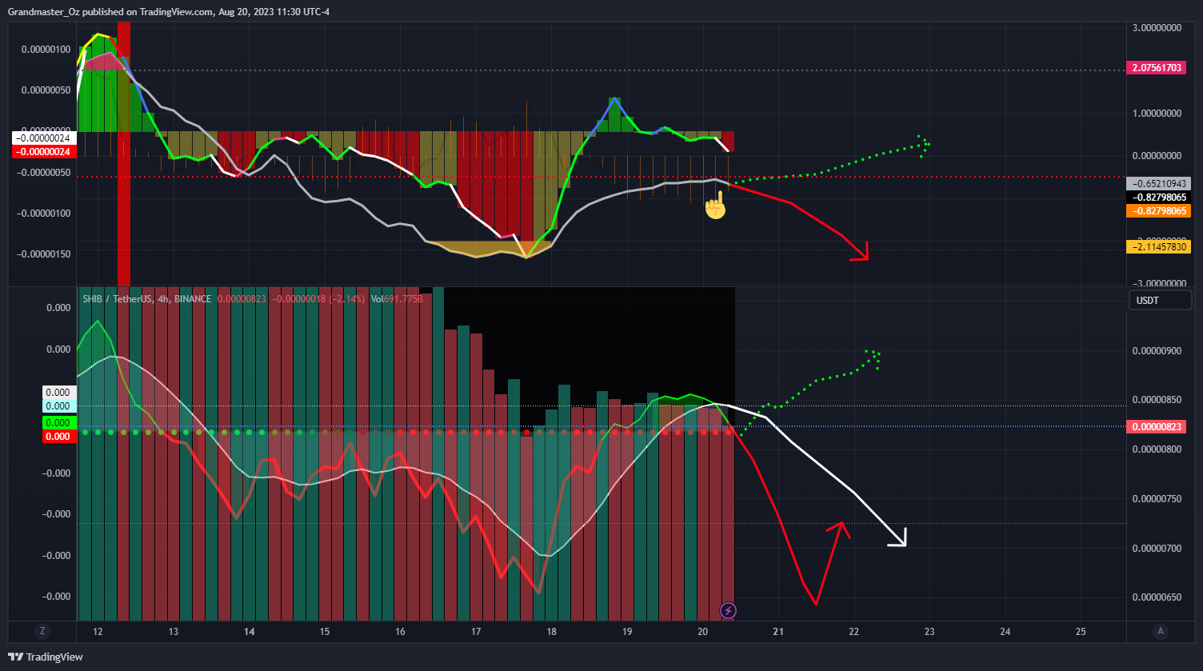Click the white −0.00000024 axis tag
This screenshot has height=671, width=1203.
point(43,138)
